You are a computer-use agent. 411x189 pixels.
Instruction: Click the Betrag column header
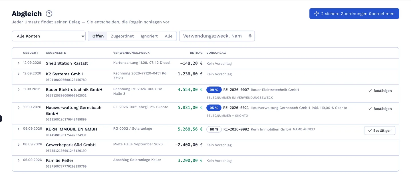196,53
